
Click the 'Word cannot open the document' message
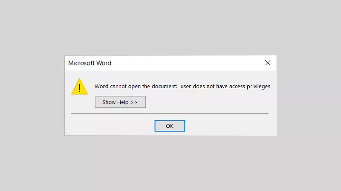click(x=182, y=87)
